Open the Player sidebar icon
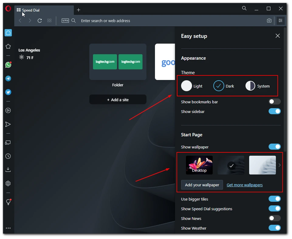Viewport: 292px width, 239px height. pyautogui.click(x=8, y=111)
